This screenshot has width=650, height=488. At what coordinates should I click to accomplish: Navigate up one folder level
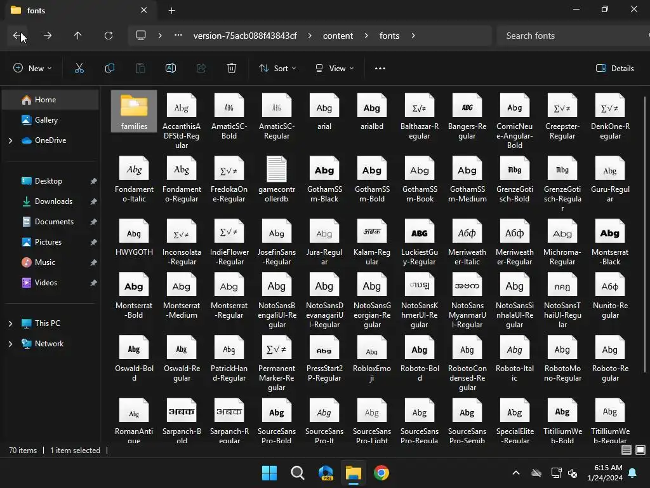click(x=77, y=36)
